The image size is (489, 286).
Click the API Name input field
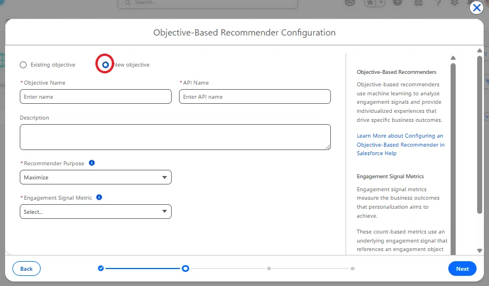255,96
